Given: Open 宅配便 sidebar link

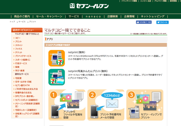Looking at the screenshot, I should tap(18, 78).
